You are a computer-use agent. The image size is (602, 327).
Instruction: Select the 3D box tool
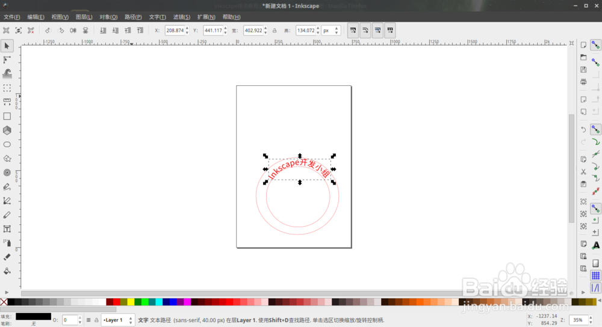pyautogui.click(x=7, y=130)
